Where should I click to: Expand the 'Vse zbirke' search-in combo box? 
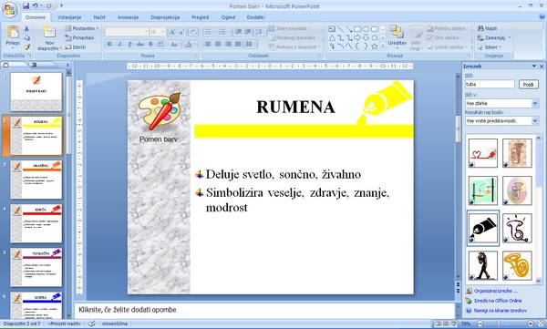tap(535, 103)
